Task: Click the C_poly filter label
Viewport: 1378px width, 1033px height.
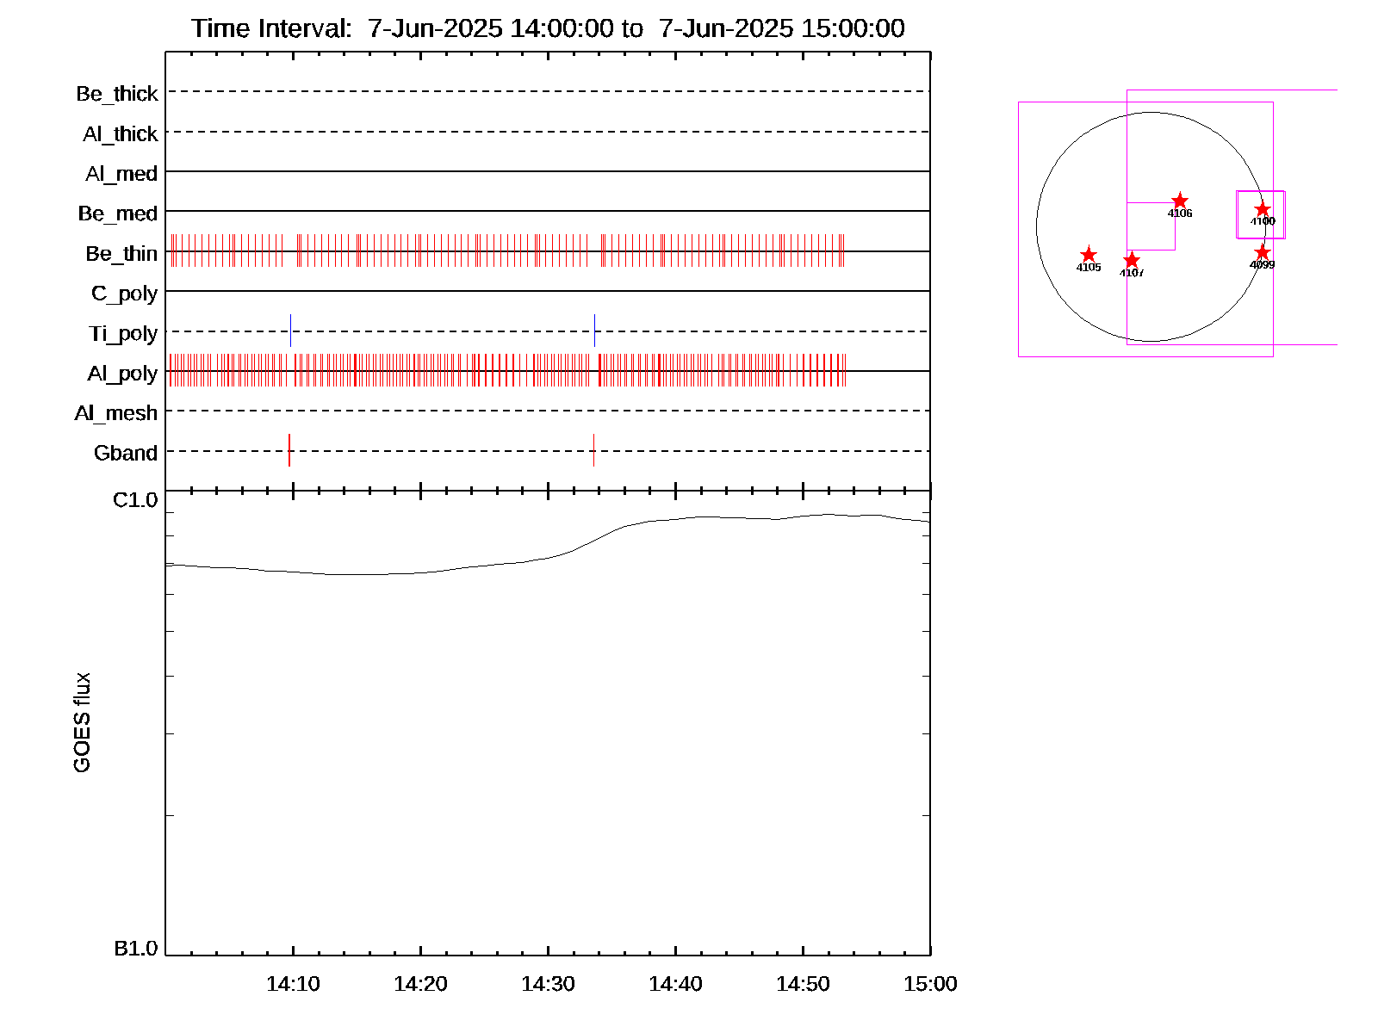Action: (x=124, y=294)
